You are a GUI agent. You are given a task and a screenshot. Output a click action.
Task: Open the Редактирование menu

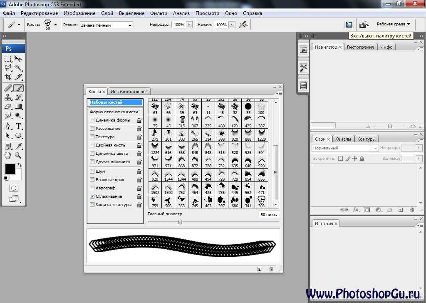click(x=40, y=13)
